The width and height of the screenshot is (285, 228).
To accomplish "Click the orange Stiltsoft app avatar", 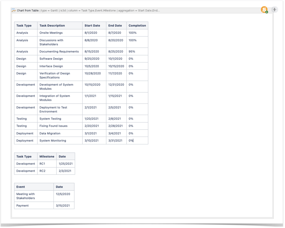I will tap(264, 9).
